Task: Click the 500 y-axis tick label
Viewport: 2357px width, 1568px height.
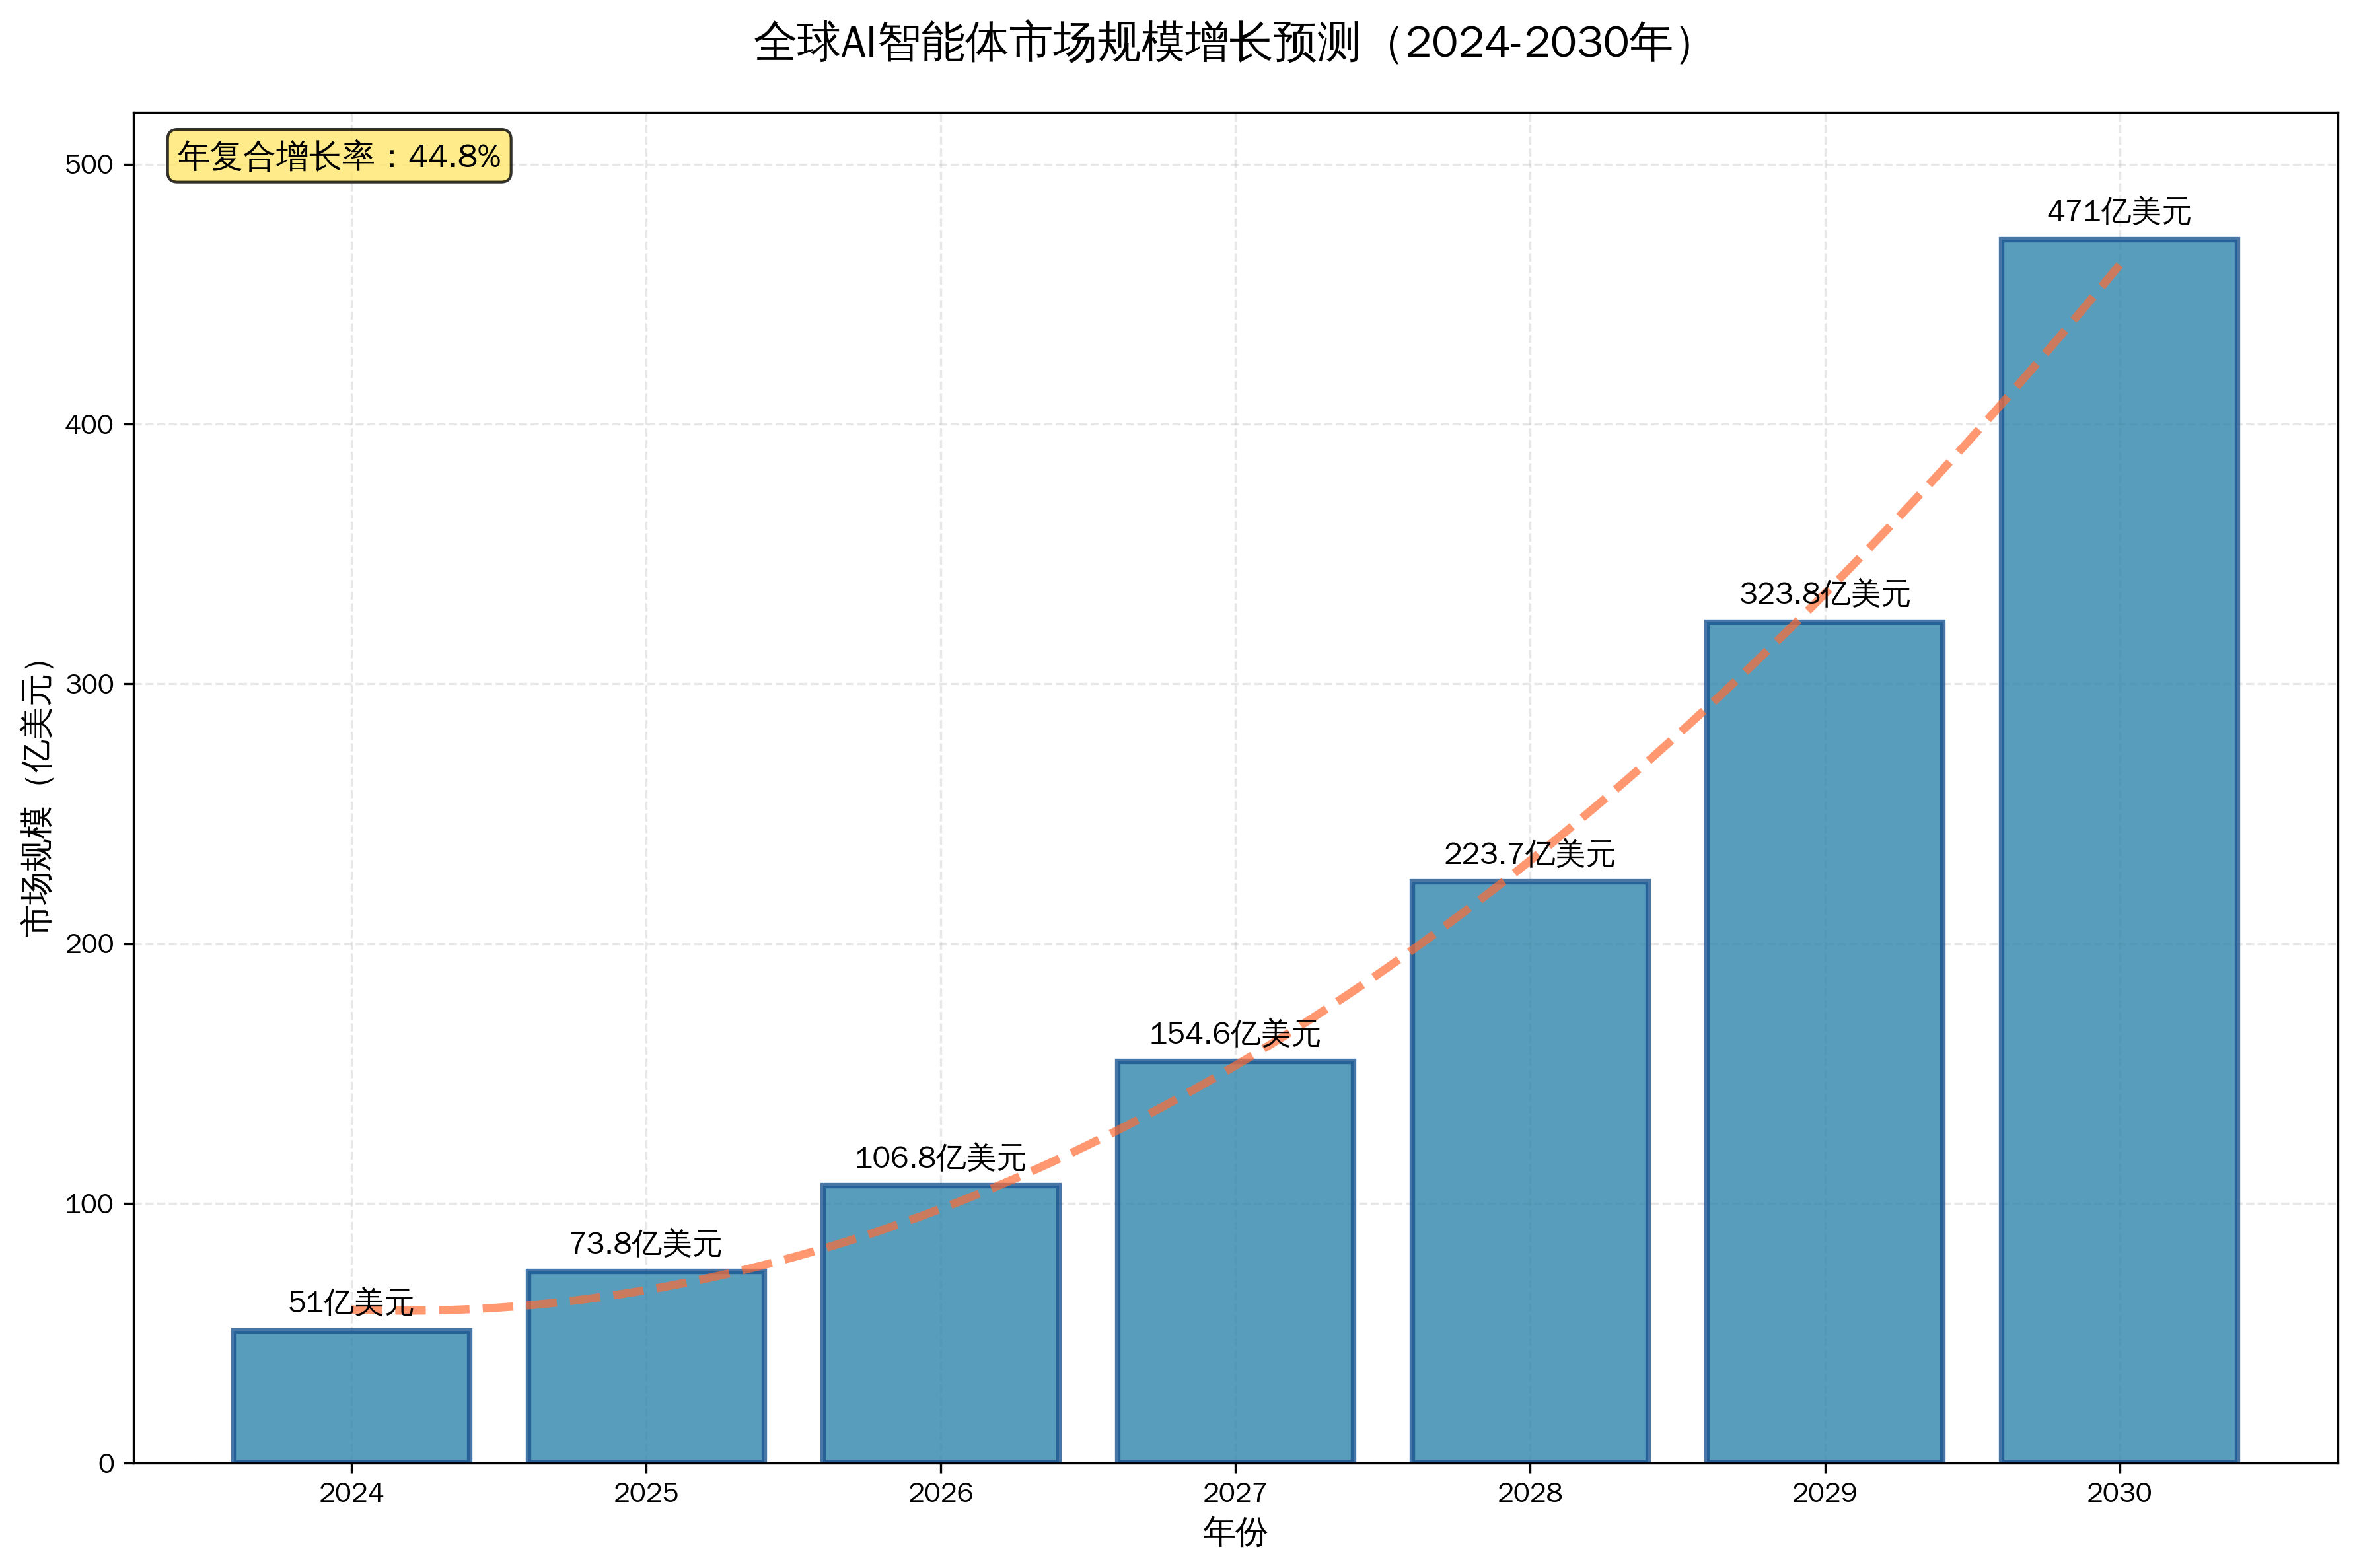Action: tap(89, 165)
